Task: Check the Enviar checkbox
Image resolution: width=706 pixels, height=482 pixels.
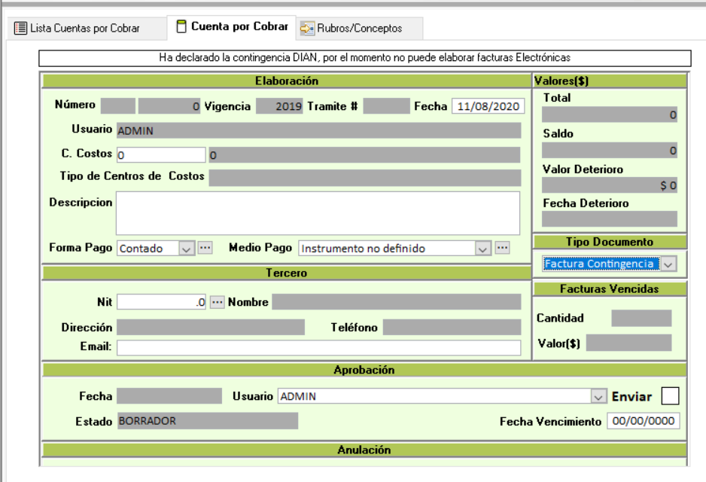Action: coord(669,396)
